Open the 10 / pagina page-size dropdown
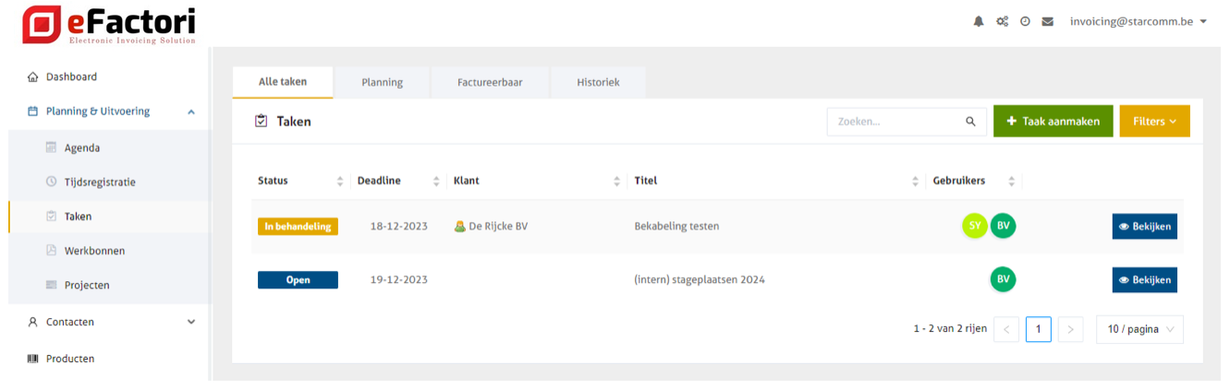The width and height of the screenshot is (1230, 389). click(x=1139, y=329)
